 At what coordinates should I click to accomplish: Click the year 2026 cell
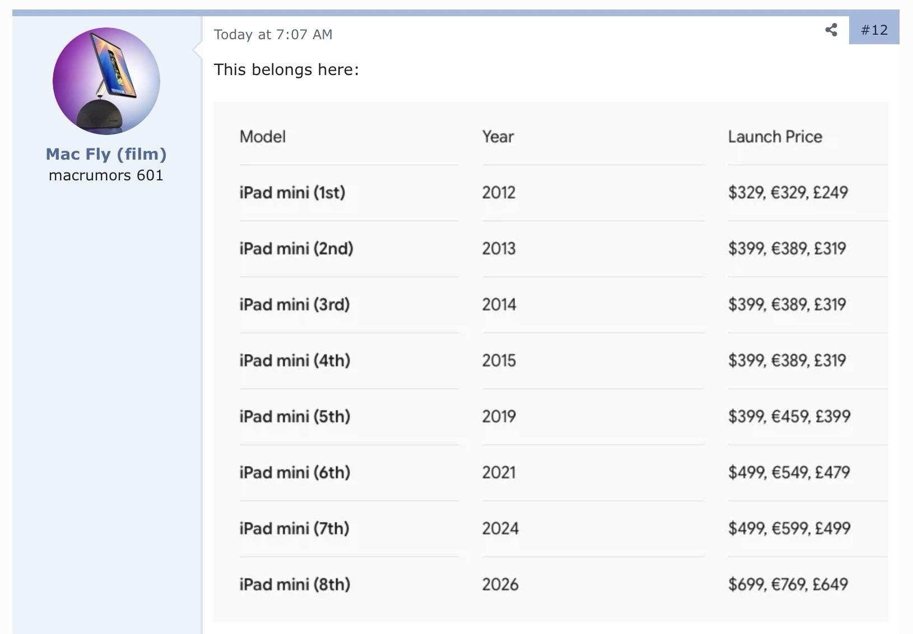pyautogui.click(x=500, y=585)
